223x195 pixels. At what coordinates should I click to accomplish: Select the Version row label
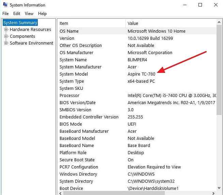click(67, 38)
